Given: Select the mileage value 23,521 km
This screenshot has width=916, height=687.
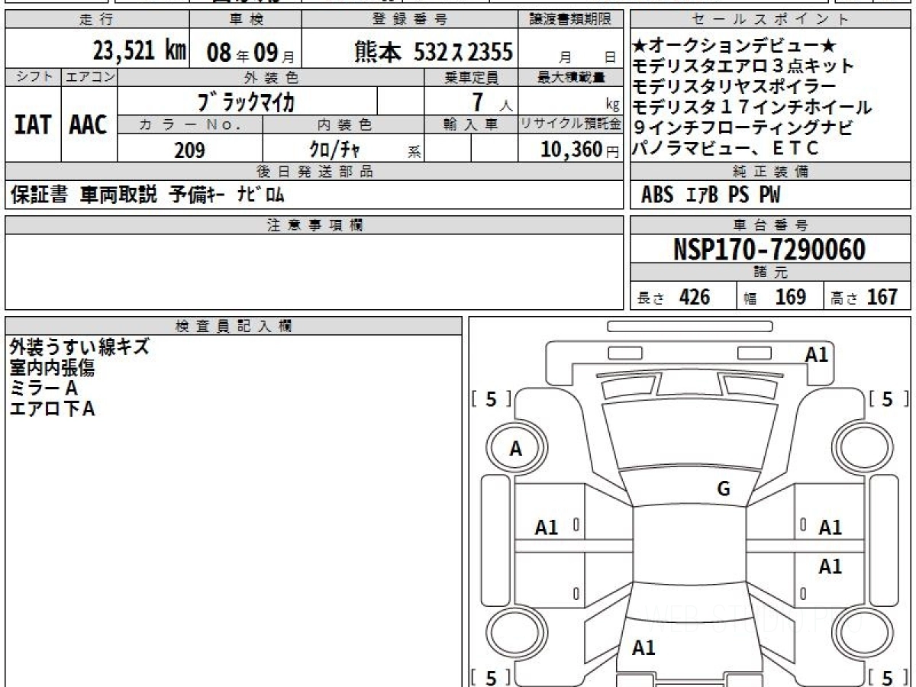Looking at the screenshot, I should tap(140, 50).
